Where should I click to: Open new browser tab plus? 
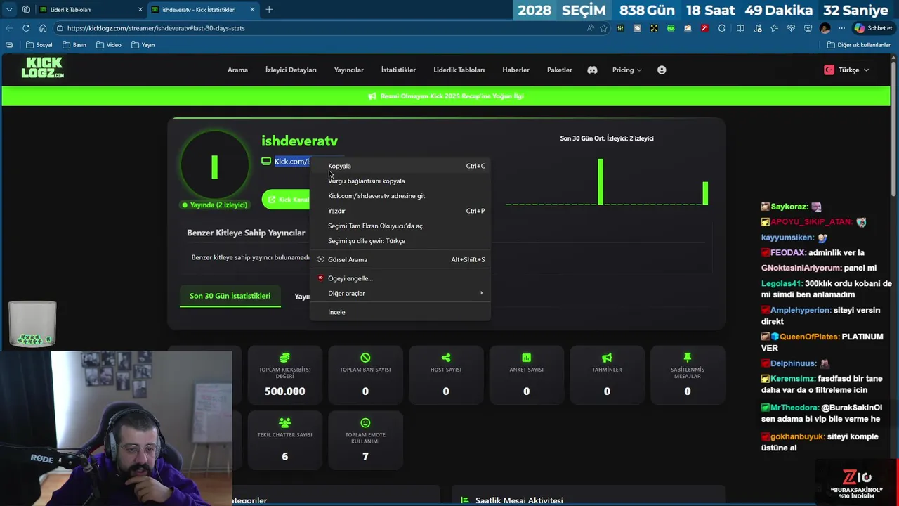269,9
